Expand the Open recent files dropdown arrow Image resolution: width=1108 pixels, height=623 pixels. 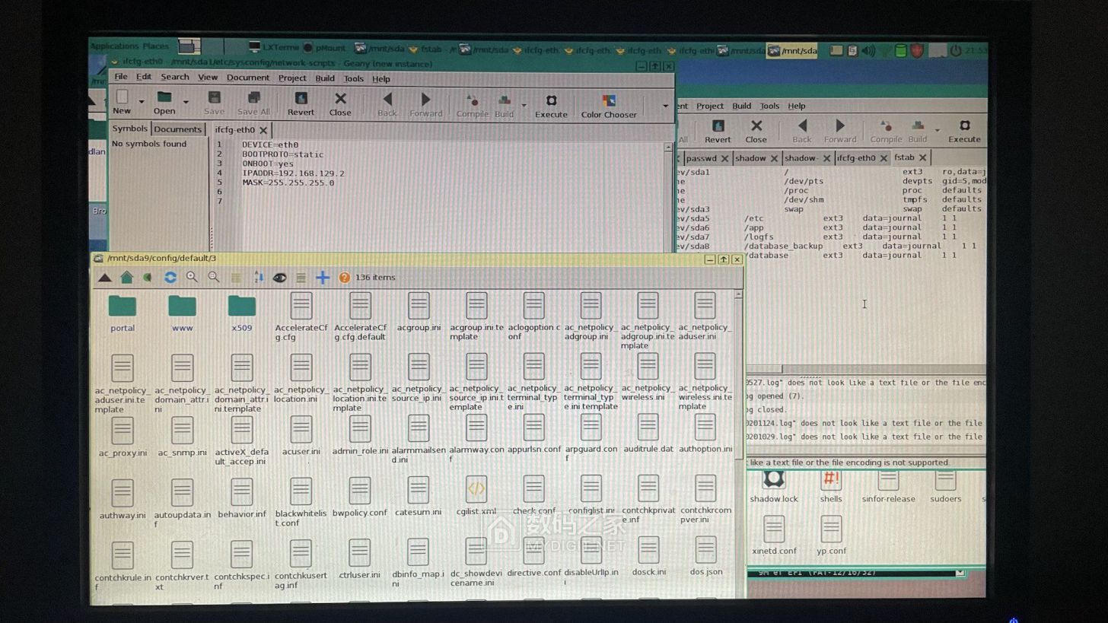(186, 101)
